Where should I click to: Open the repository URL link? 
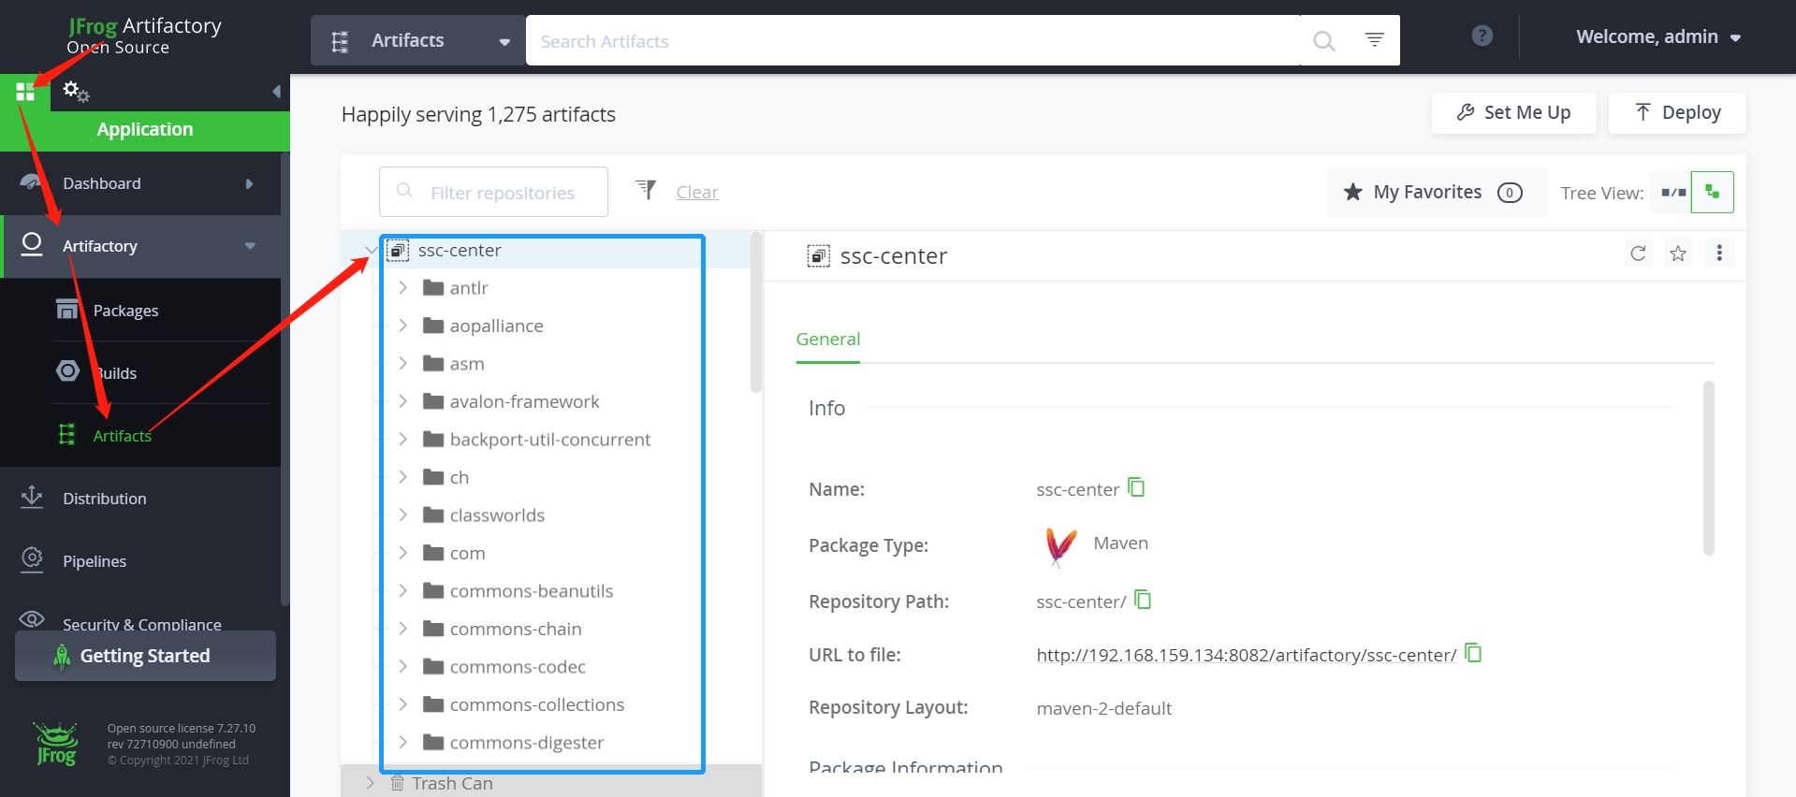1246,655
